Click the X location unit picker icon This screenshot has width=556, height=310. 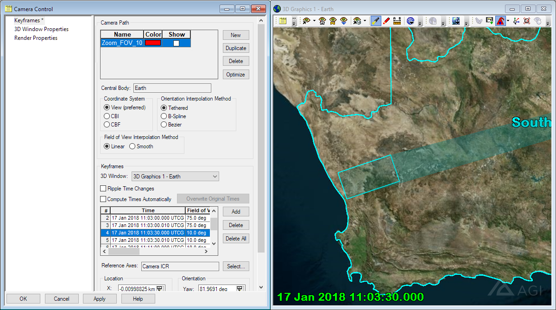tap(159, 289)
